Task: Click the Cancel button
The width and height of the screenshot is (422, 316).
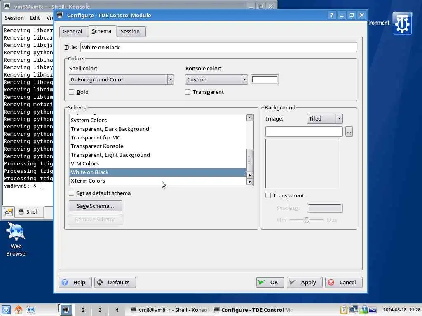Action: [344, 282]
